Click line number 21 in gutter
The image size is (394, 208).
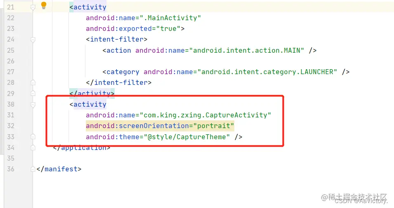pyautogui.click(x=11, y=7)
